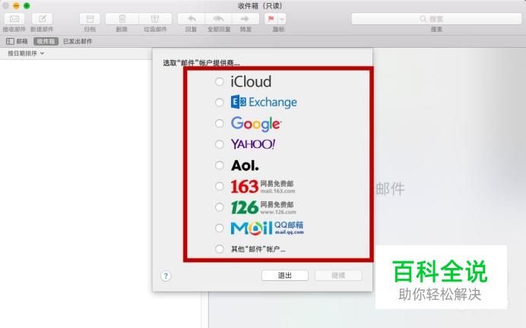Toggle the Mailboxes sidebar button

tap(17, 41)
